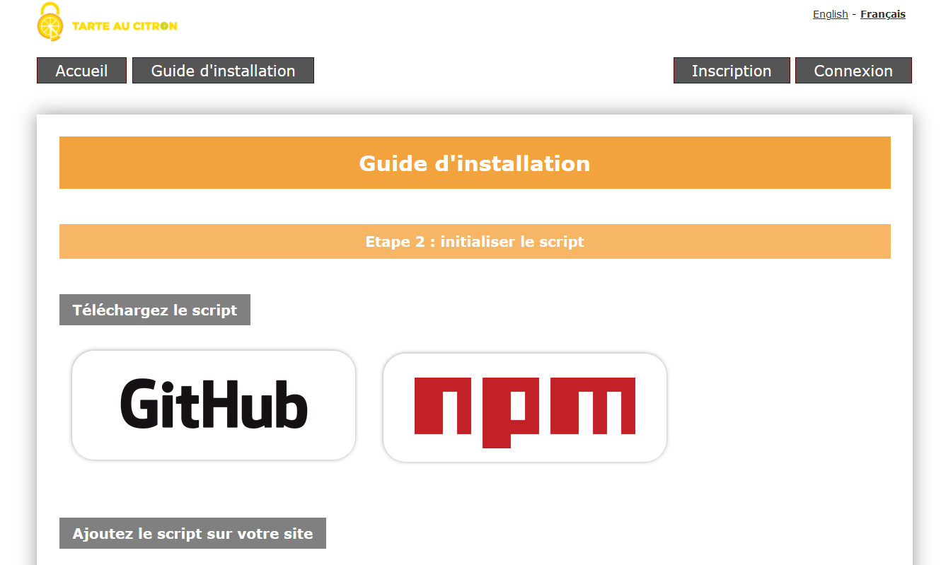
Task: Click the Etape 2 : initialiser le script banner
Action: [475, 241]
